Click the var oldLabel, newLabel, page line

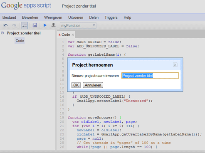tap(104, 122)
